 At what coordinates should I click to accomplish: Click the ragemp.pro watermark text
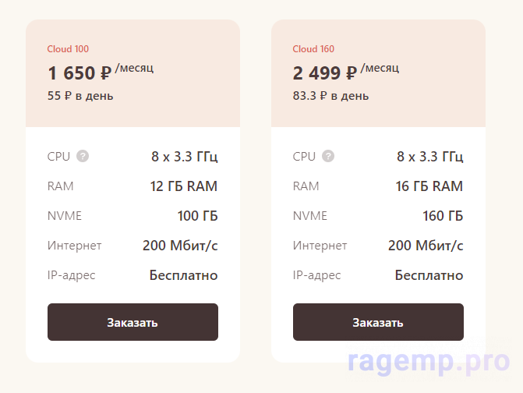429,361
